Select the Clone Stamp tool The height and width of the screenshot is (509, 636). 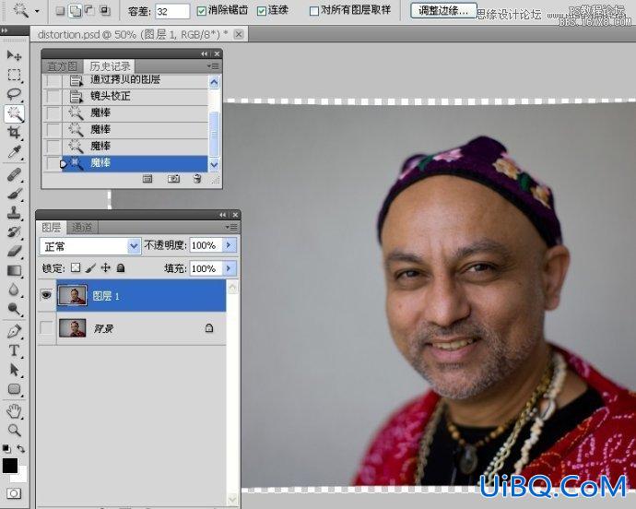click(14, 213)
